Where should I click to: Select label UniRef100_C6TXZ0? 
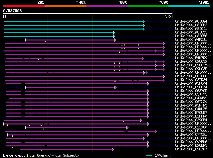tap(191, 102)
